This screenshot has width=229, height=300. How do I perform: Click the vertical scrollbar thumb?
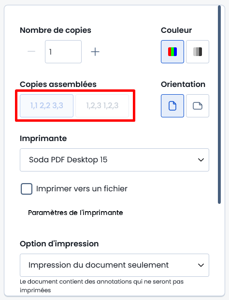click(x=219, y=105)
